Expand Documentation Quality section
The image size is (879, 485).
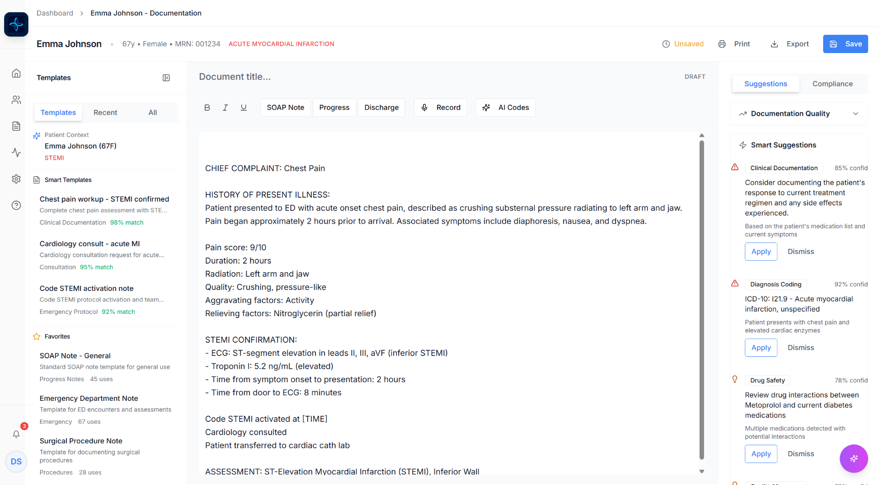click(x=799, y=113)
